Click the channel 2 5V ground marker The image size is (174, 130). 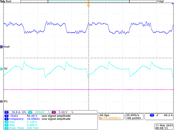pyautogui.click(x=2, y=69)
